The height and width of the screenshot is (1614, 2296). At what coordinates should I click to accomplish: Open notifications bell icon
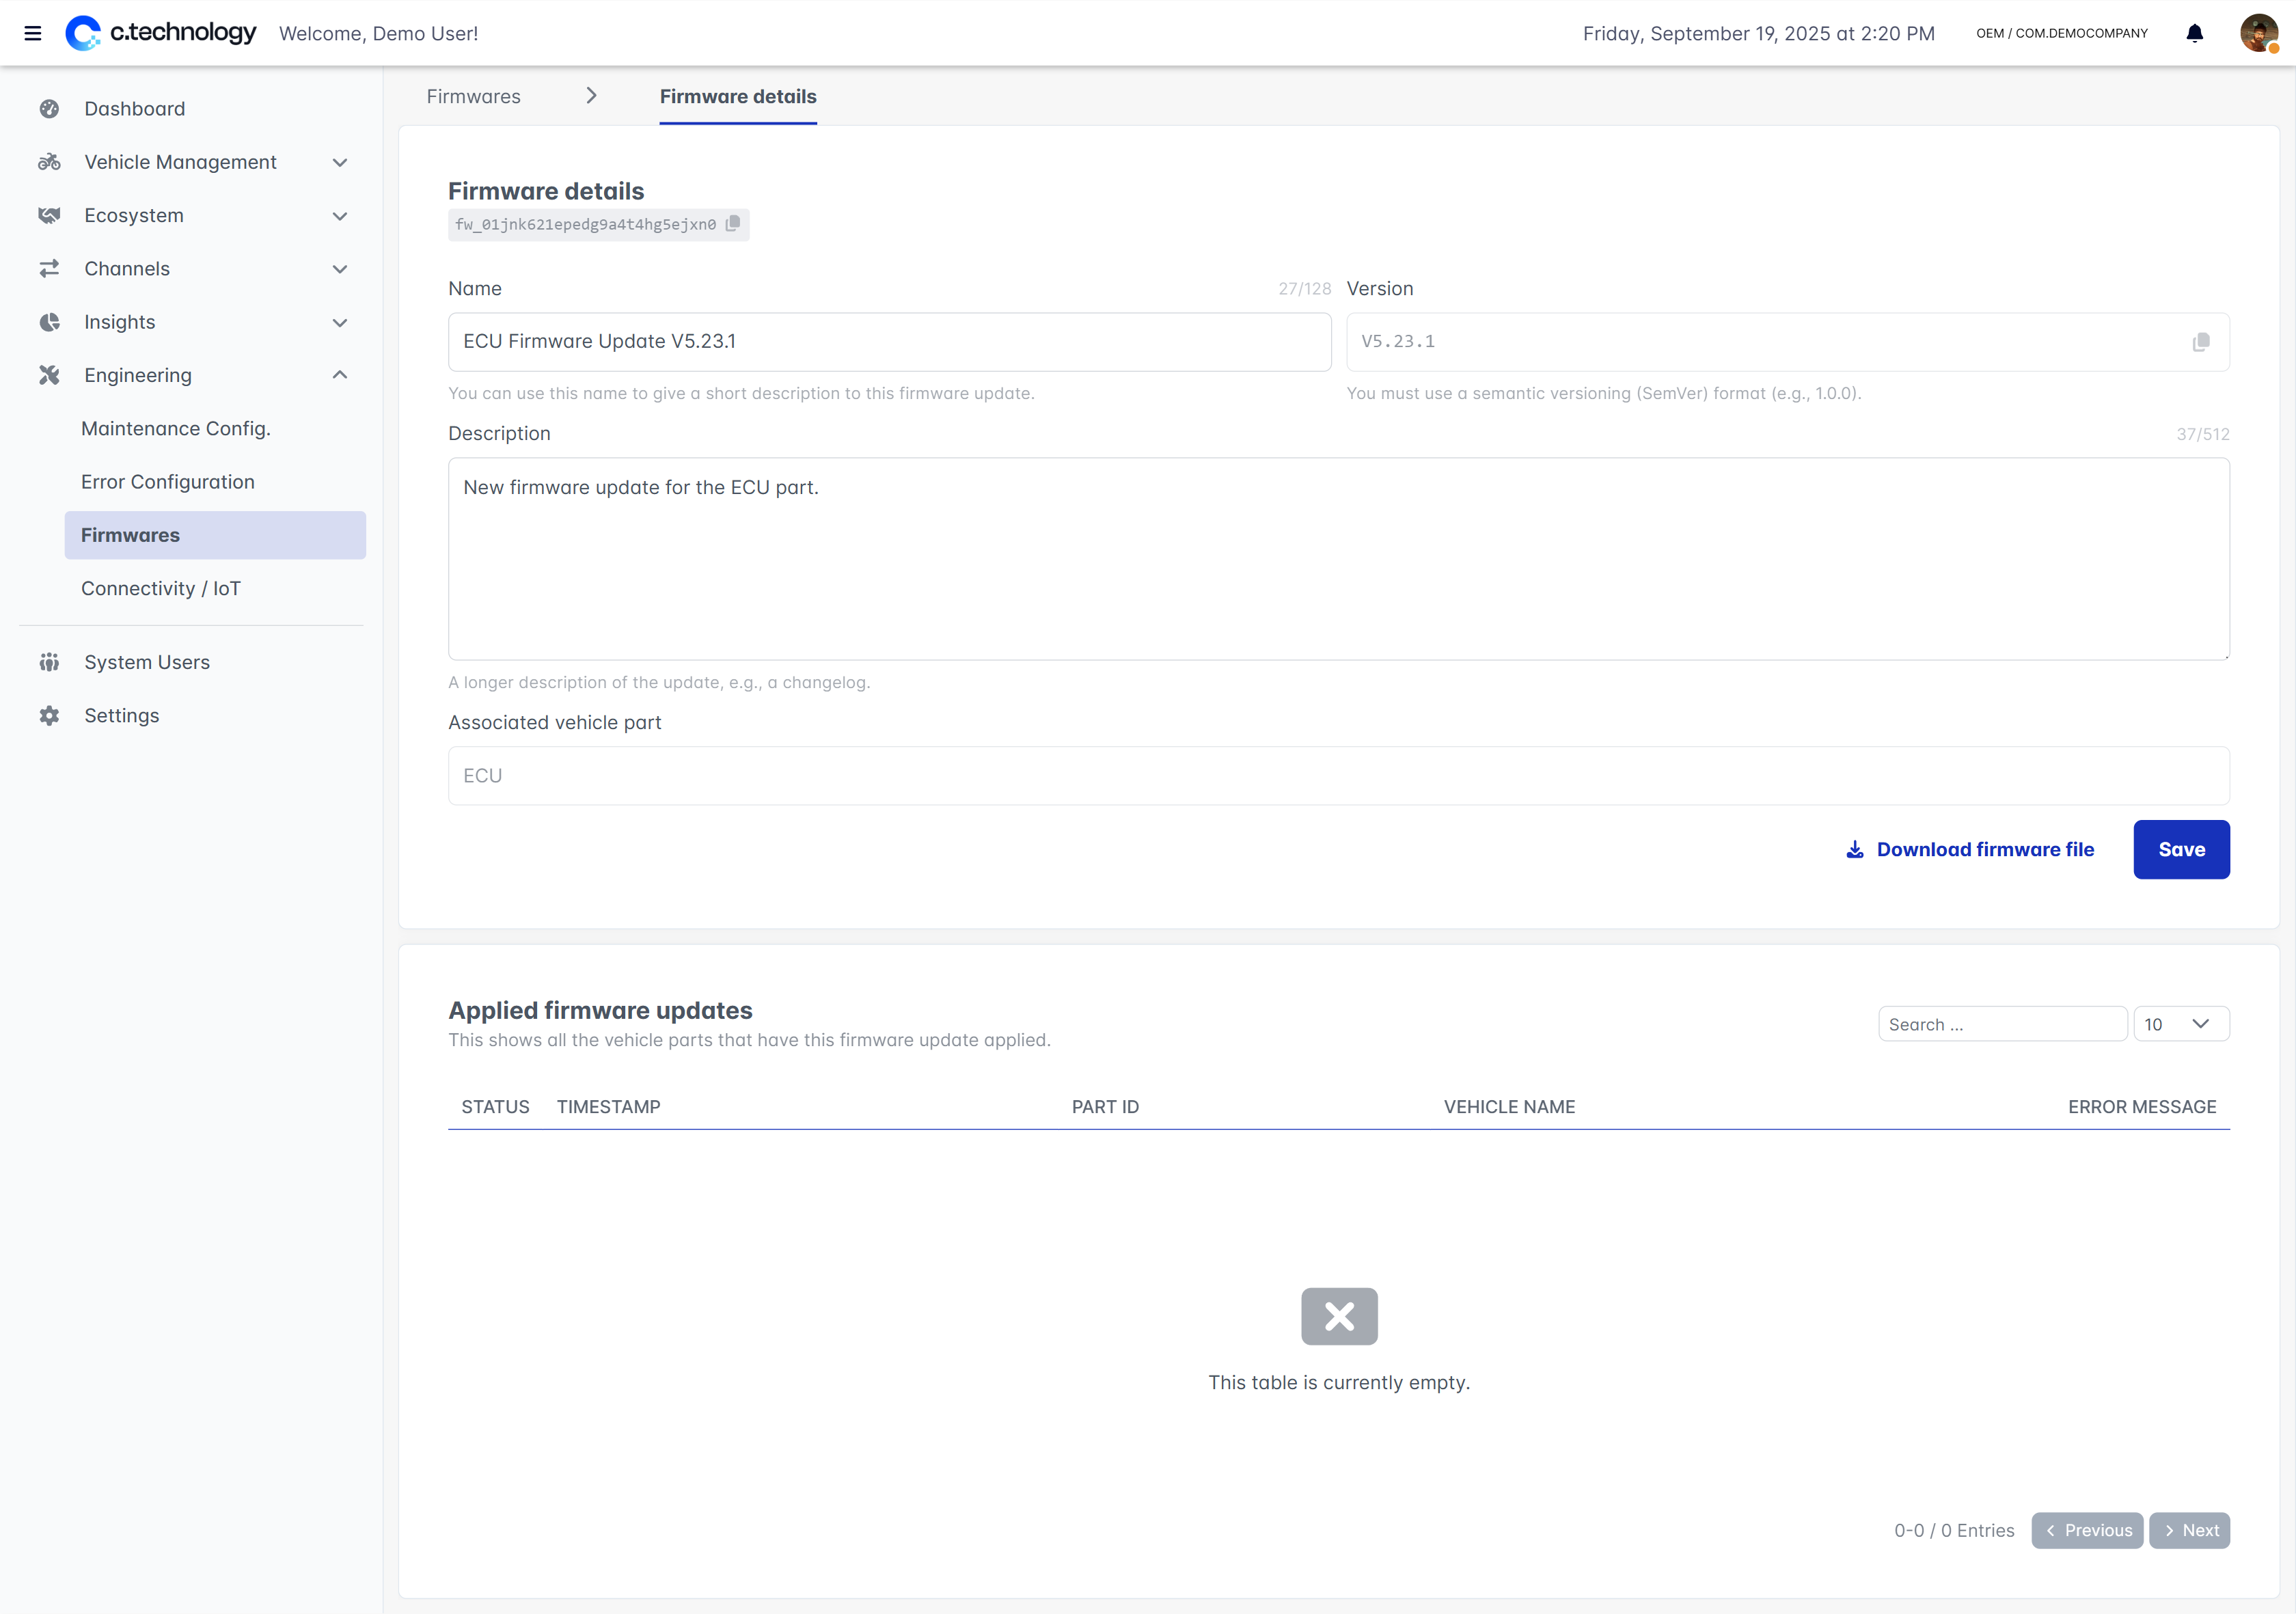[2194, 33]
